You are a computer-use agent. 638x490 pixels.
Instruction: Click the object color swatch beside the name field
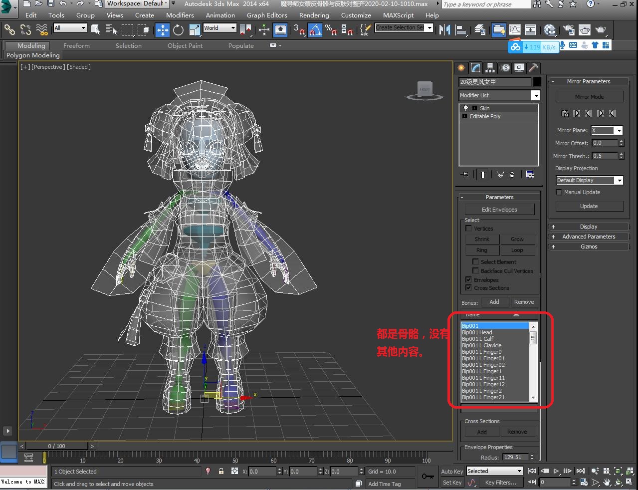[x=537, y=82]
